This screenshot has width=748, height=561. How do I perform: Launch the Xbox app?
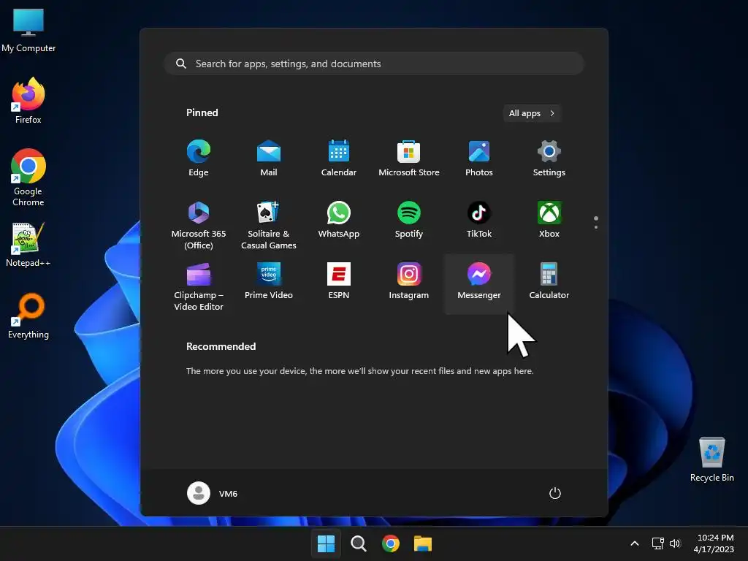(549, 221)
